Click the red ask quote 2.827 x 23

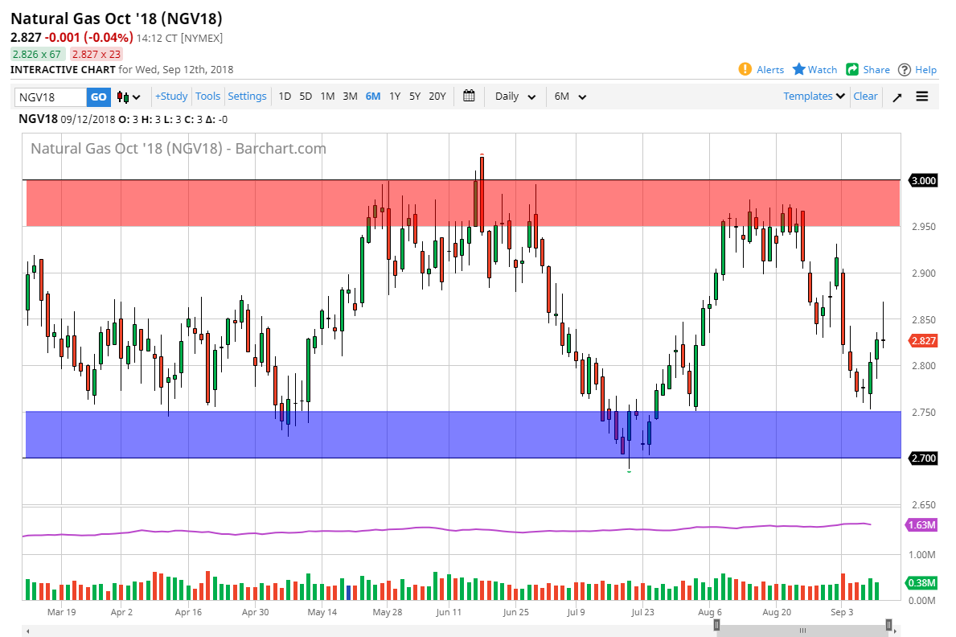click(96, 55)
